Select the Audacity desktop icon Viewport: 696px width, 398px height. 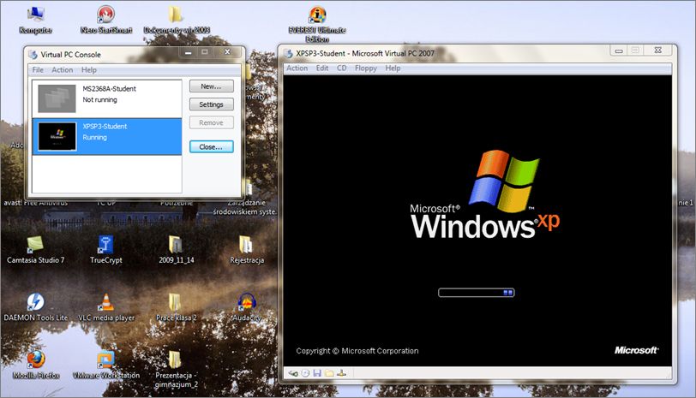(x=246, y=307)
